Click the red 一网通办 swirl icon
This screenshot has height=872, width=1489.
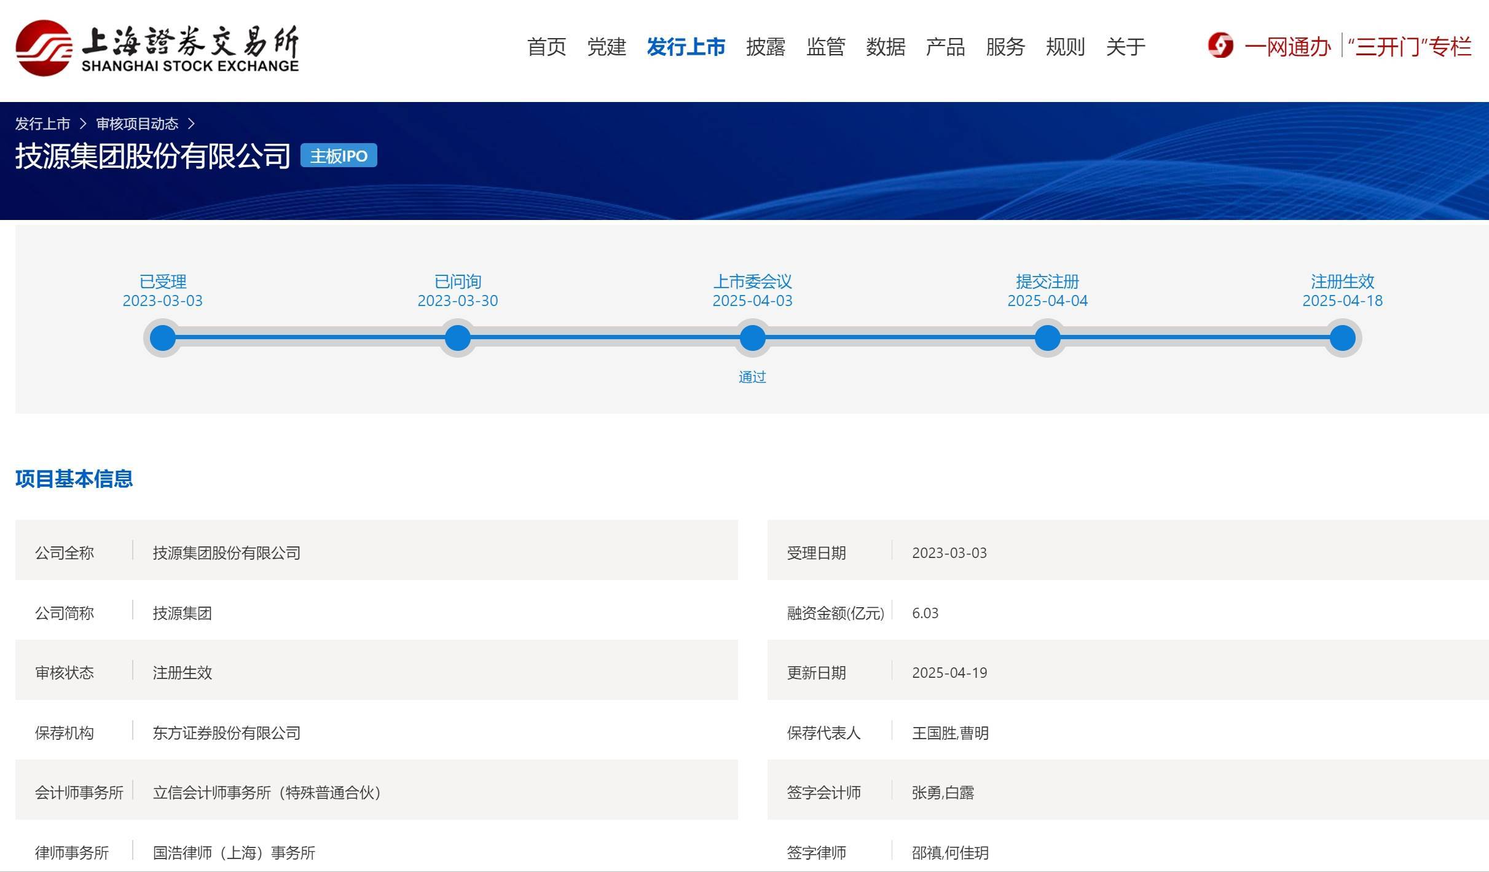tap(1220, 46)
